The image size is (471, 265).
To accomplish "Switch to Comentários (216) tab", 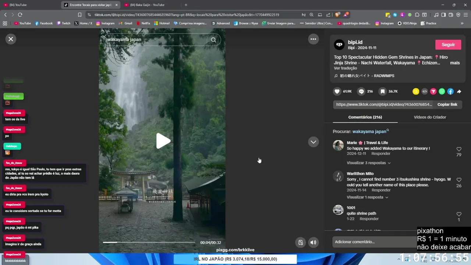I will point(365,117).
